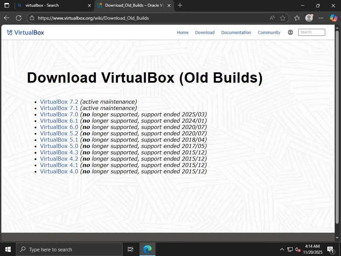Open the favorites list icon
341x256 pixels.
tap(297, 18)
